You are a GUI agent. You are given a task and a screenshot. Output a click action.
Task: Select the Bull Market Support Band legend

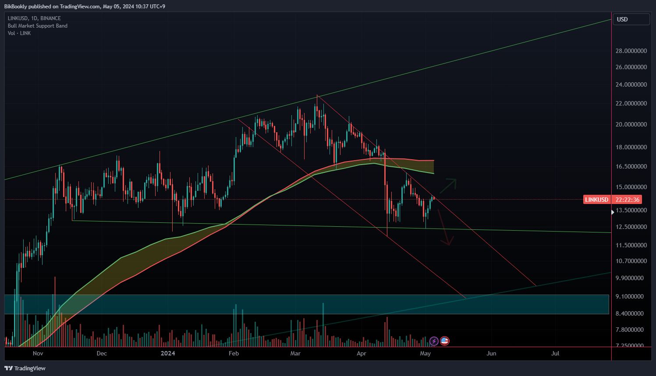click(x=38, y=26)
